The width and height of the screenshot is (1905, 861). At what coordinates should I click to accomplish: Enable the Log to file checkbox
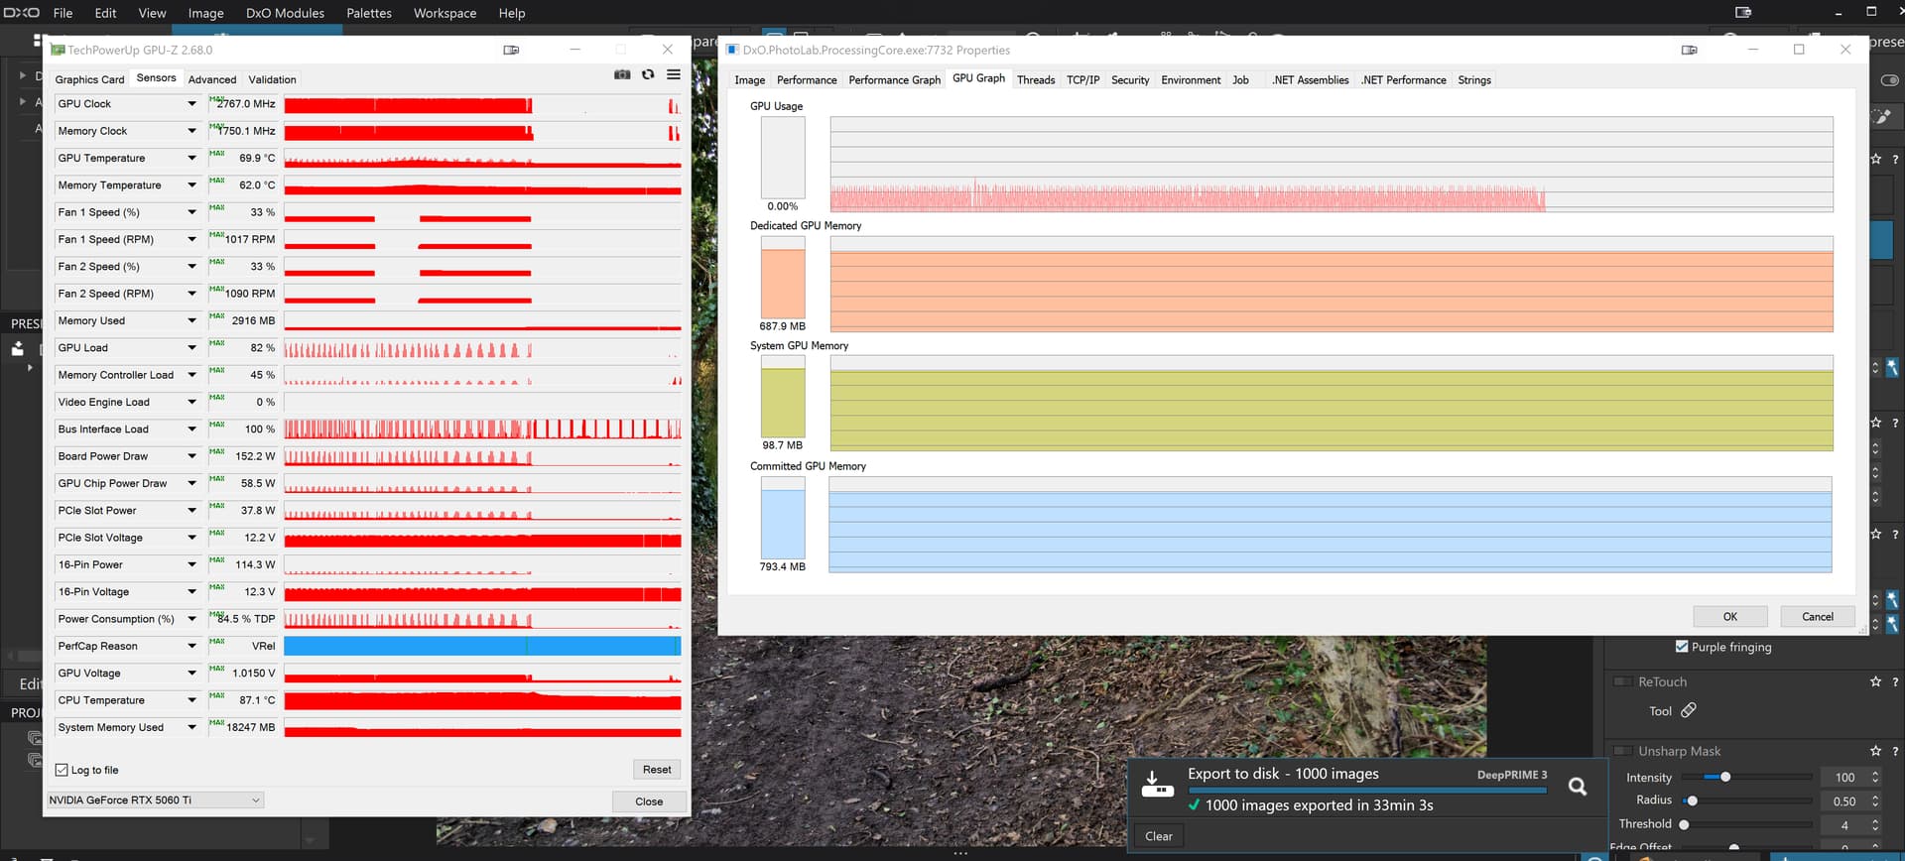click(63, 770)
